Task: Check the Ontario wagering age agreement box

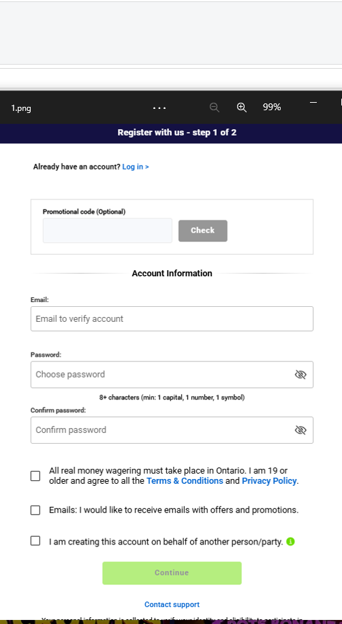Action: pos(35,476)
